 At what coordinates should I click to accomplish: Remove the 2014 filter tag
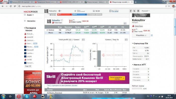(x=86, y=15)
